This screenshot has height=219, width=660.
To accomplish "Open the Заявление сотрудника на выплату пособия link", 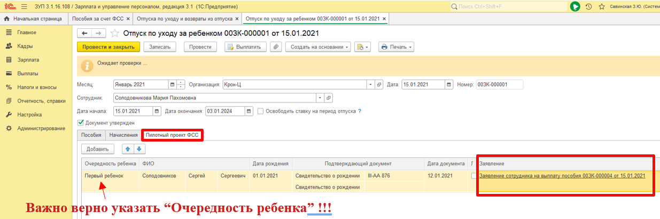I will (562, 176).
